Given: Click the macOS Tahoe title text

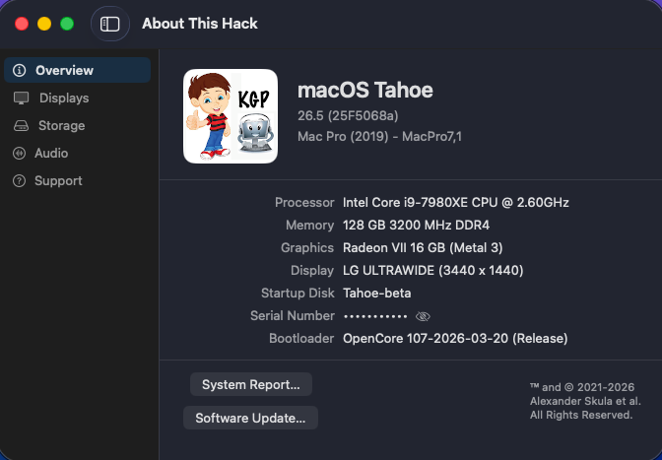Looking at the screenshot, I should tap(365, 90).
